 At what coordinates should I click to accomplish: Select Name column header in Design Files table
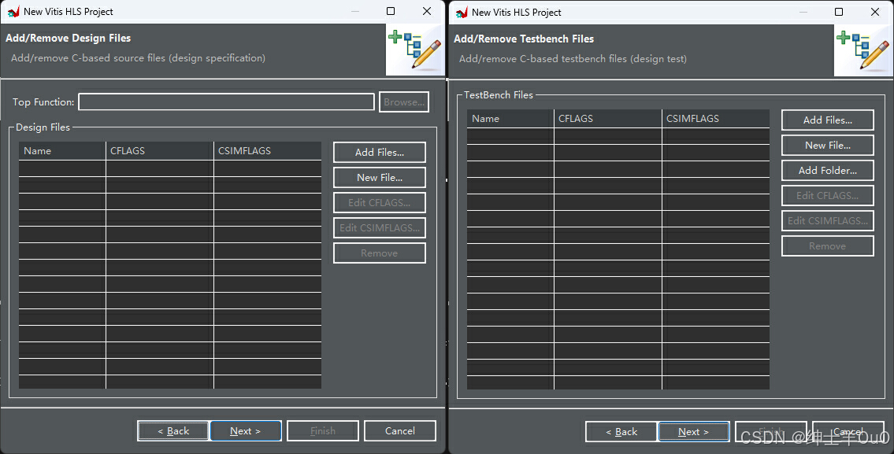[x=62, y=151]
